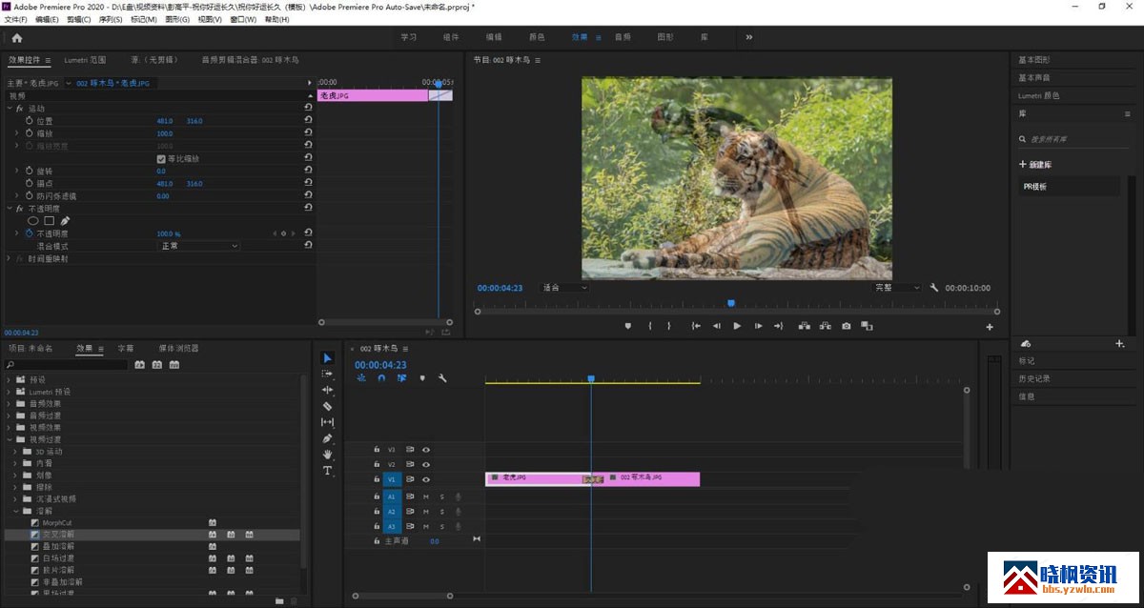
Task: Select the MorphCut transition
Action: click(x=58, y=522)
